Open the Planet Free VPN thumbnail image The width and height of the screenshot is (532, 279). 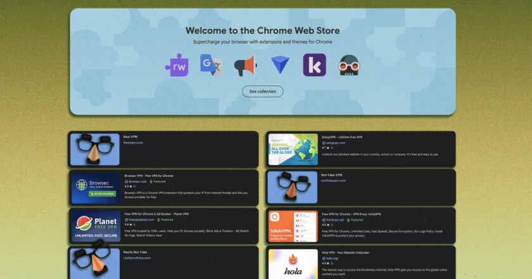(96, 226)
